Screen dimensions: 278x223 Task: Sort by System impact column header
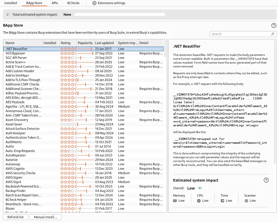point(128,43)
